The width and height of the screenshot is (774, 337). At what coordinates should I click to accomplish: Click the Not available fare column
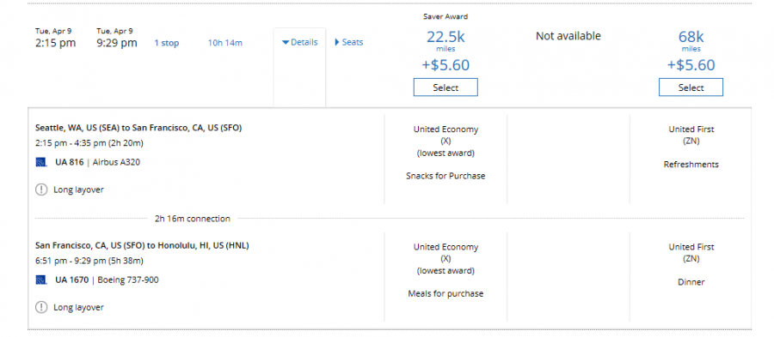click(568, 36)
